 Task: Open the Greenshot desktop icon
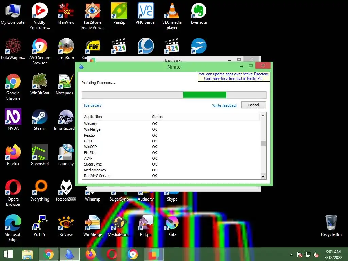coord(39,155)
